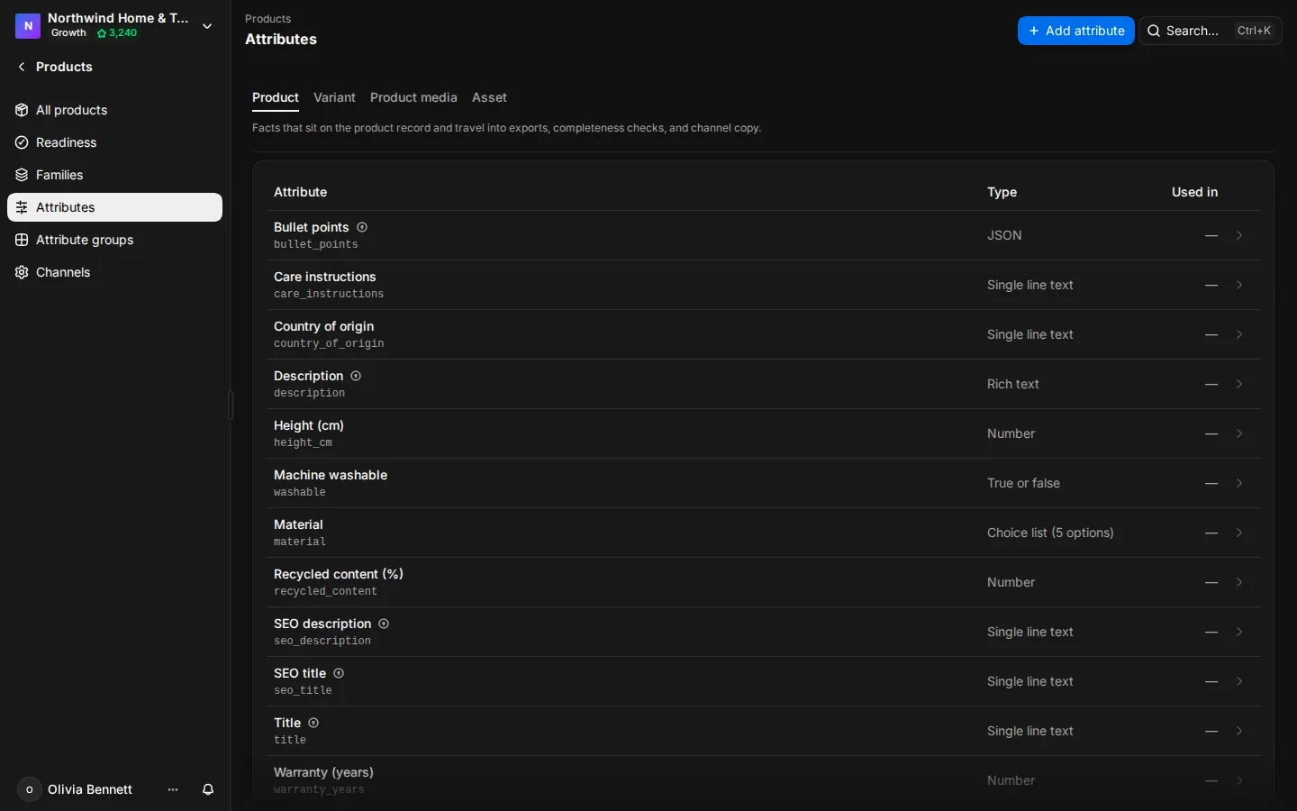Select Channels in the sidebar
1297x811 pixels.
pyautogui.click(x=114, y=272)
